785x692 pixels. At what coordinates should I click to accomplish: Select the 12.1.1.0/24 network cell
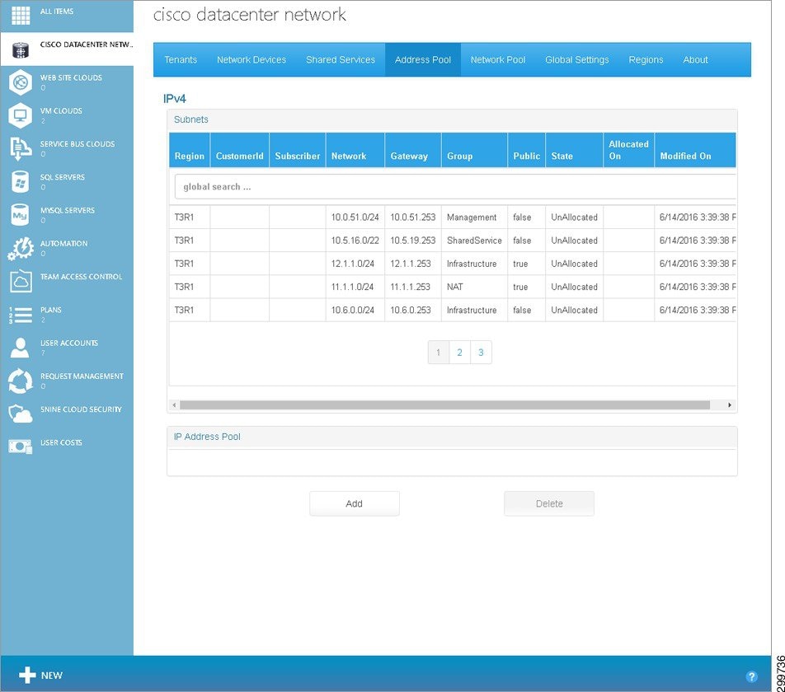click(x=355, y=264)
